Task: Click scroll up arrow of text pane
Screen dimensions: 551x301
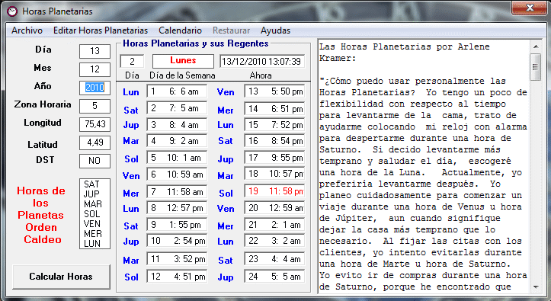Action: pos(536,46)
